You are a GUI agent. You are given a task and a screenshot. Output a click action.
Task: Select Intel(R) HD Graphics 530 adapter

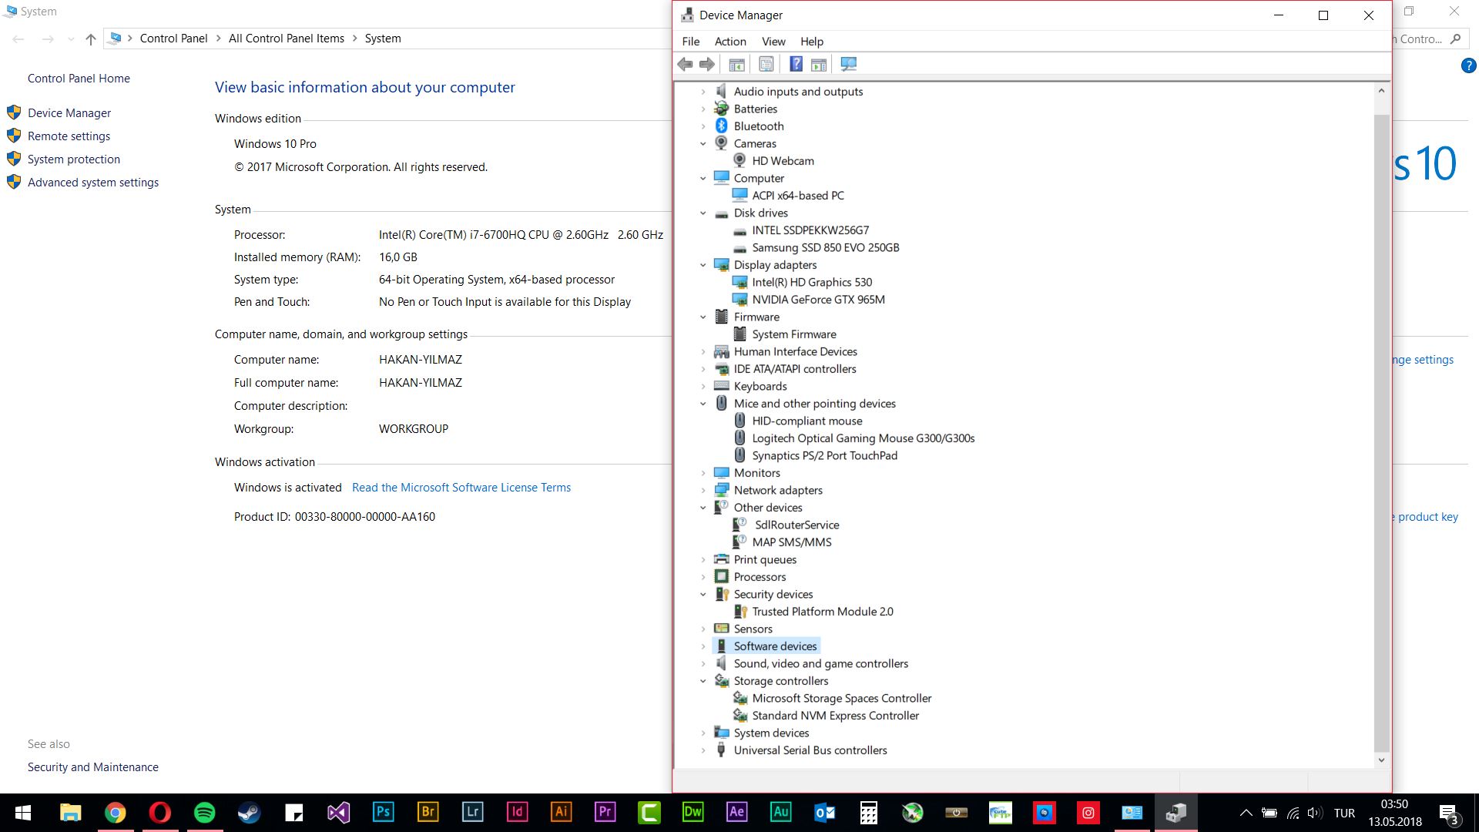click(812, 283)
